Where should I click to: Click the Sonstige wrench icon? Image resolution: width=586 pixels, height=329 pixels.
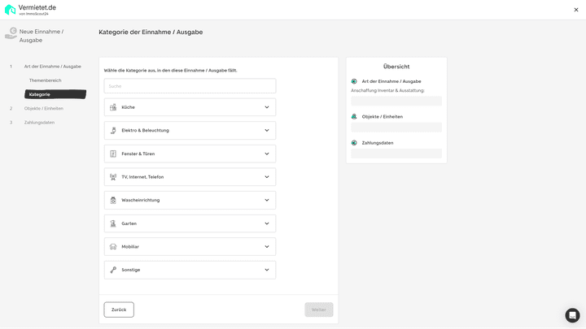click(x=113, y=270)
